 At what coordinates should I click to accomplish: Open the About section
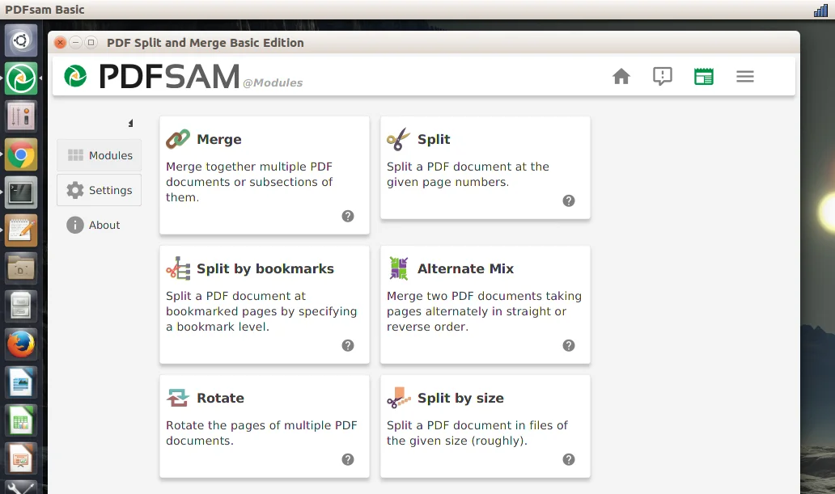click(x=94, y=225)
